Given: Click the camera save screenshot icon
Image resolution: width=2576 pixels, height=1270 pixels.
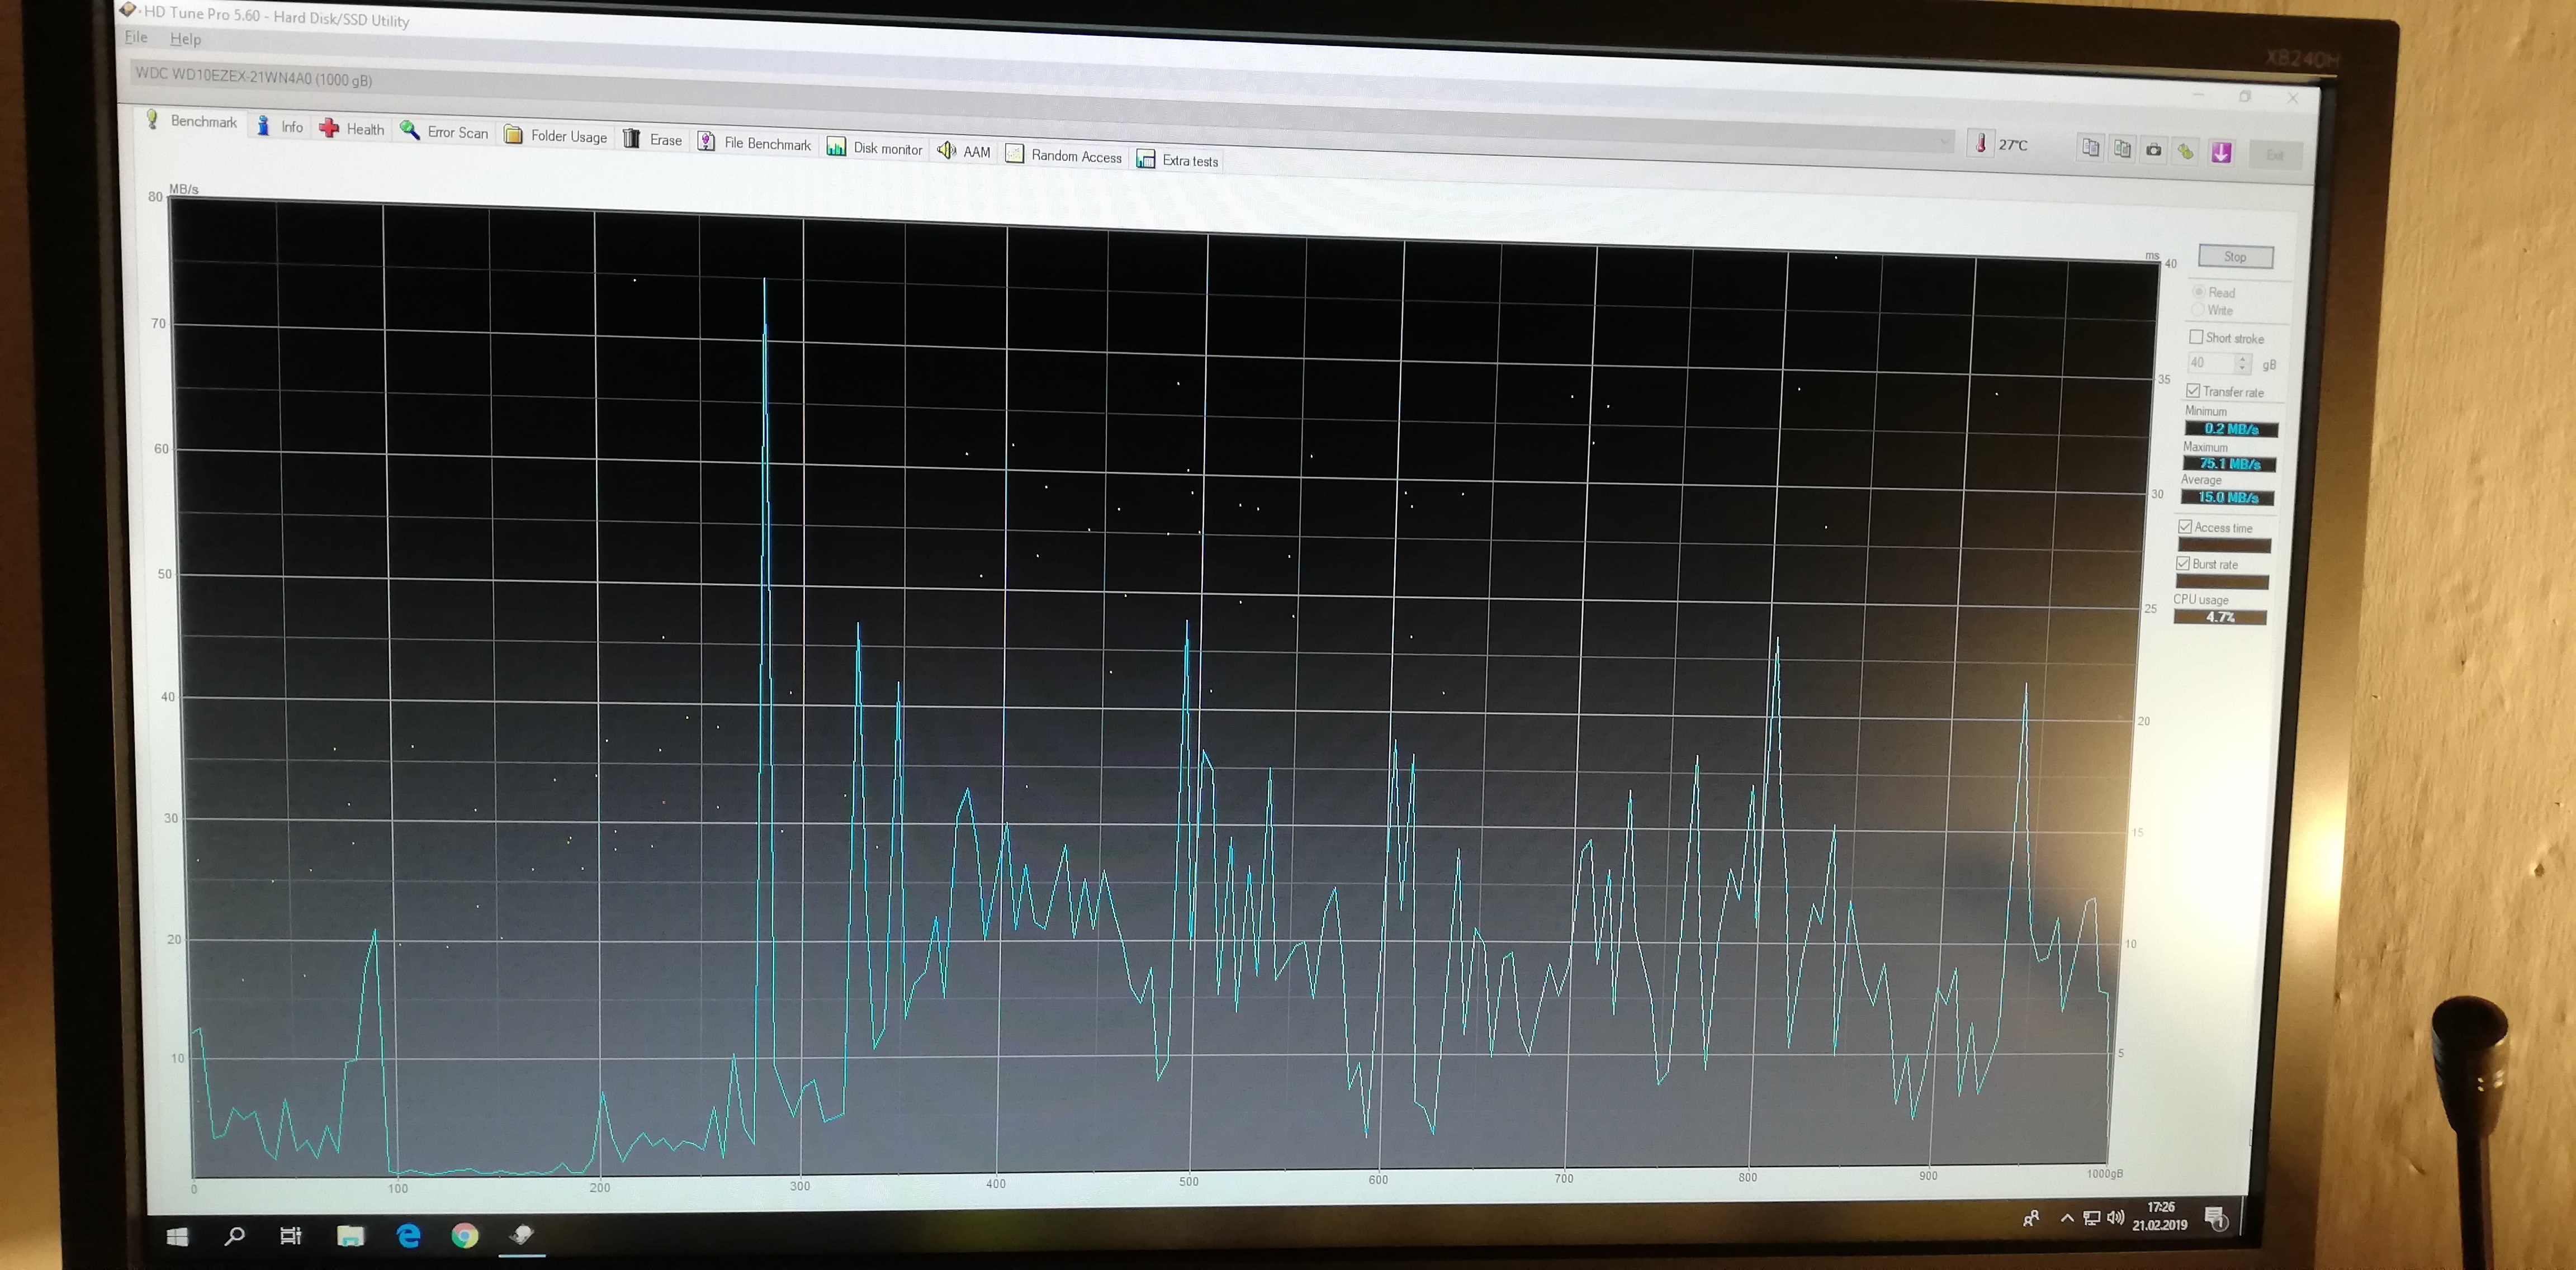Looking at the screenshot, I should pos(2154,150).
